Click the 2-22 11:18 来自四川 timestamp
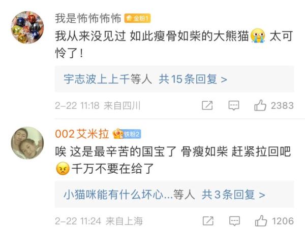The height and width of the screenshot is (231, 305). tap(98, 105)
